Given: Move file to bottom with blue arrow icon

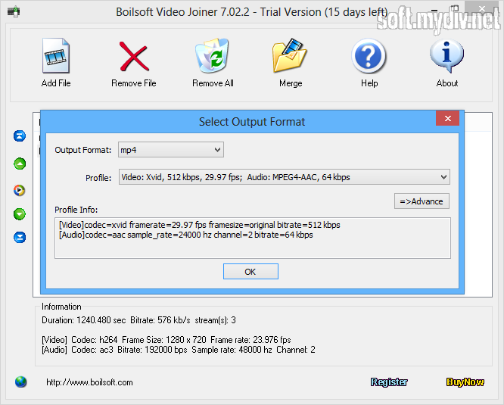Looking at the screenshot, I should [20, 238].
